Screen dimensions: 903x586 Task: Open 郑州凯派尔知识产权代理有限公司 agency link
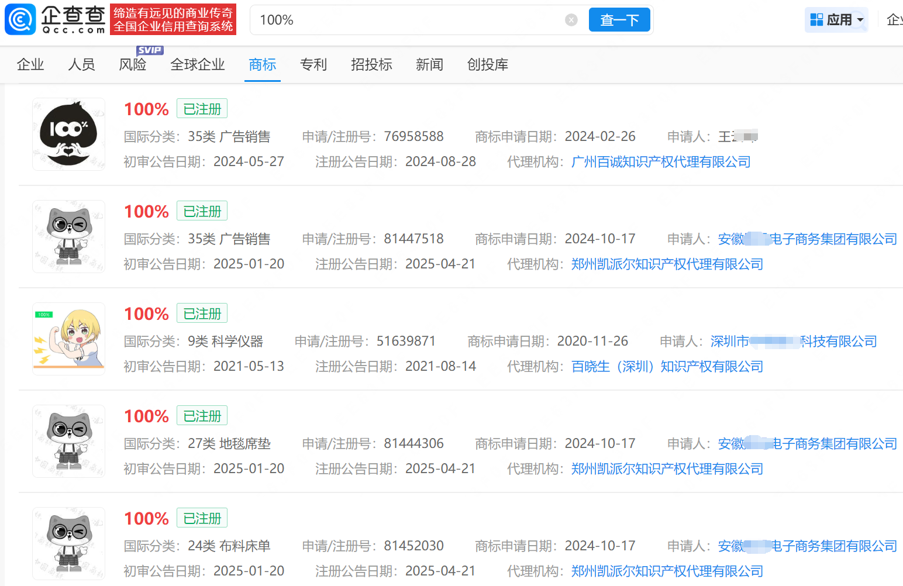(x=667, y=264)
